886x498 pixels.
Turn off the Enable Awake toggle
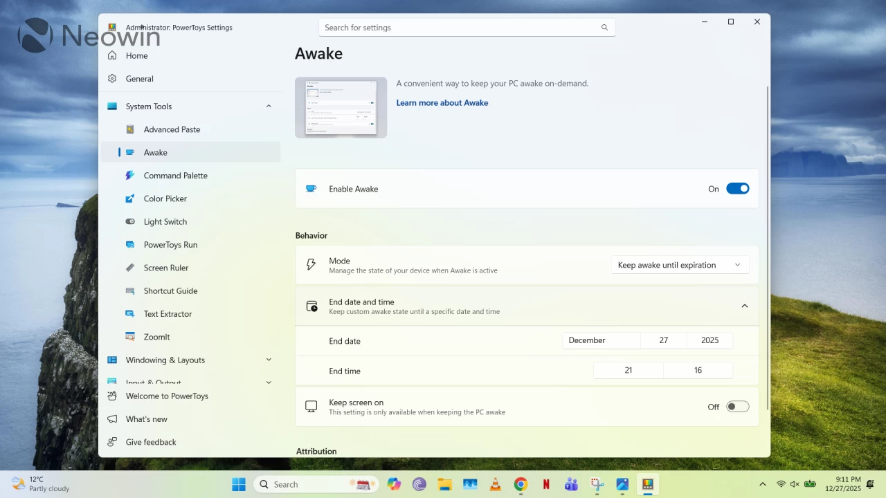tap(738, 189)
